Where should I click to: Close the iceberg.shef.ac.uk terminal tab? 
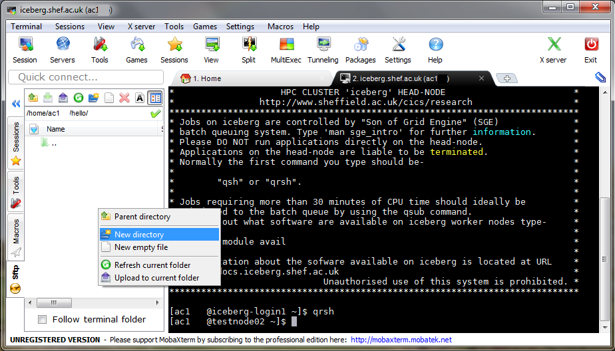click(x=481, y=78)
